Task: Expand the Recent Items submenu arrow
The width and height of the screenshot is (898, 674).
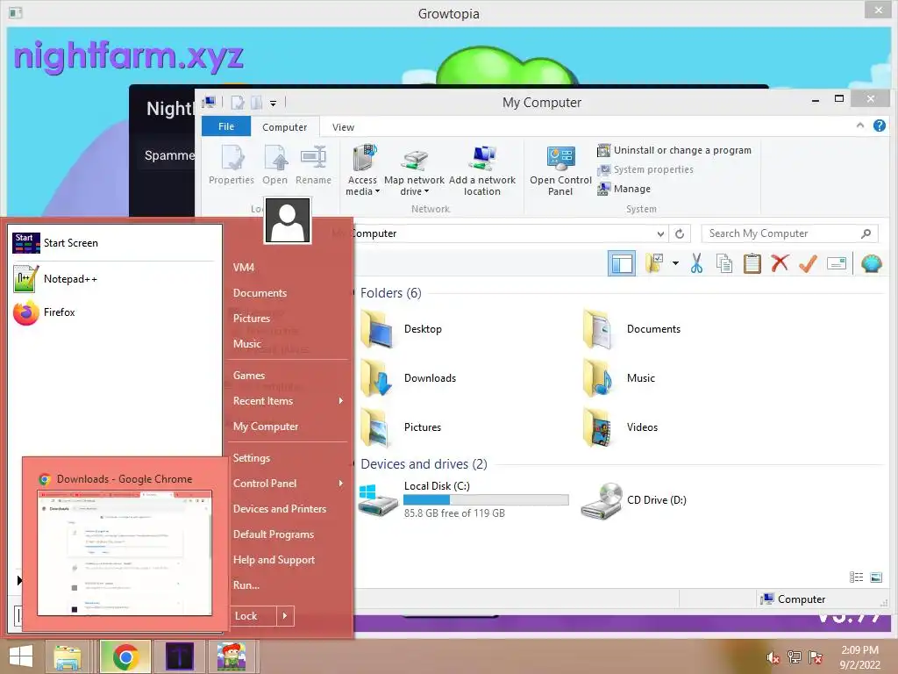Action: point(341,400)
